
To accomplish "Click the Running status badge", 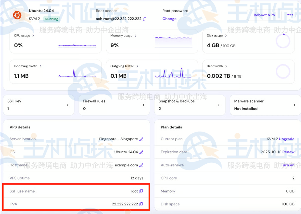I will [x=51, y=19].
